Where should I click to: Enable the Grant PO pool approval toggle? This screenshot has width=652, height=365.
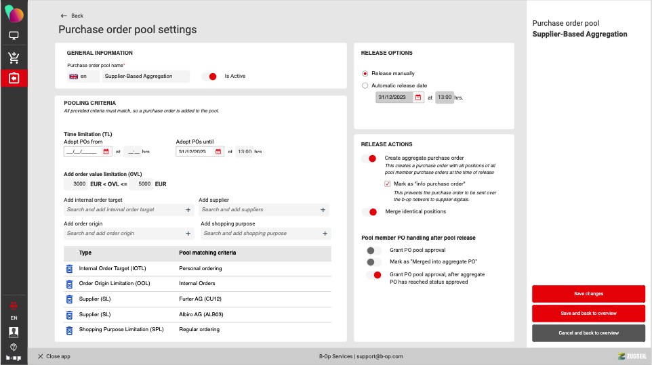point(371,250)
